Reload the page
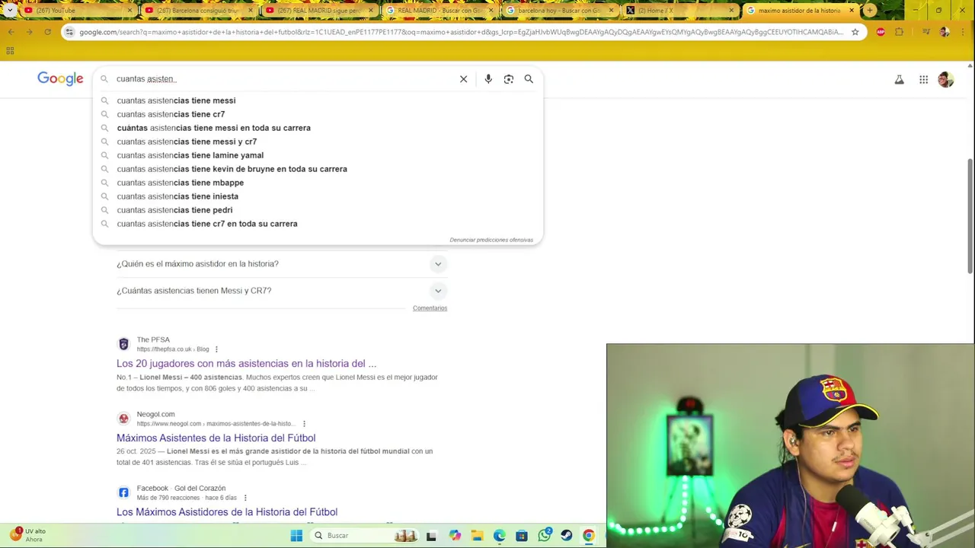Image resolution: width=975 pixels, height=548 pixels. [x=47, y=32]
